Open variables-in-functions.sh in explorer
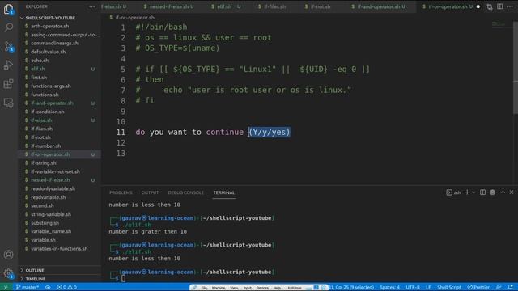 coord(59,249)
